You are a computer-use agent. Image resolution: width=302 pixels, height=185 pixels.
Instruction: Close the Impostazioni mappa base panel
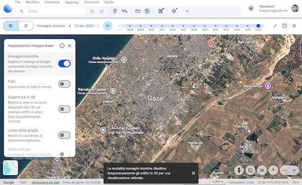pos(70,46)
